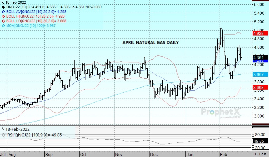Viewport: 269px width, 157px height.
Task: Click the red 4.928 upper band price tag
Action: 259,34
